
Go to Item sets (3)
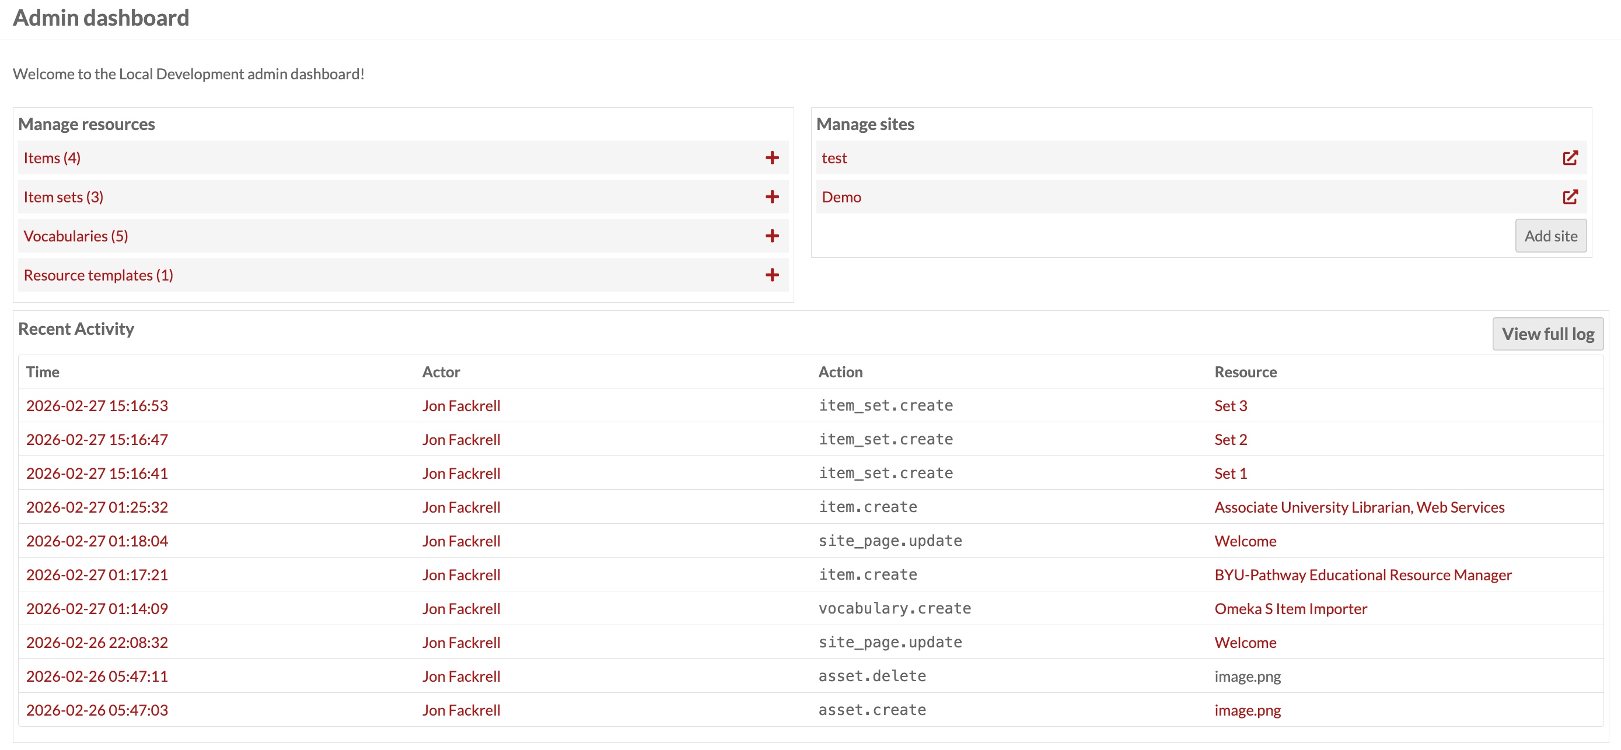[x=64, y=197]
